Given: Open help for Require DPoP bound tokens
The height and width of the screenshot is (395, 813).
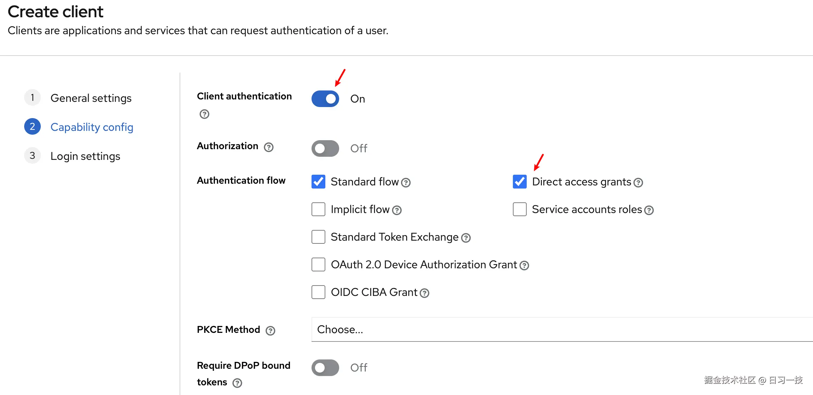Looking at the screenshot, I should (x=237, y=383).
